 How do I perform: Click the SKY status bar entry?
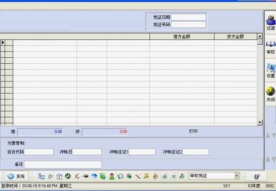(227, 186)
